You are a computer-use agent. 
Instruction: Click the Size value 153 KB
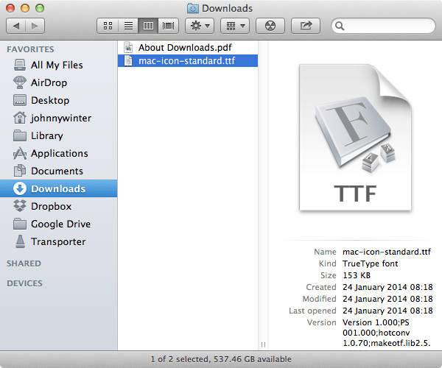point(357,275)
